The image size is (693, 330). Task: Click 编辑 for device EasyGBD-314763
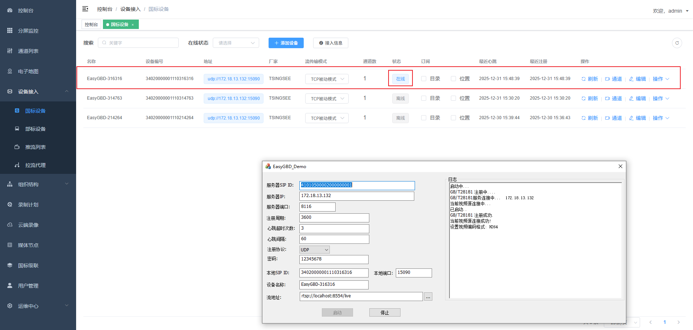coord(638,99)
